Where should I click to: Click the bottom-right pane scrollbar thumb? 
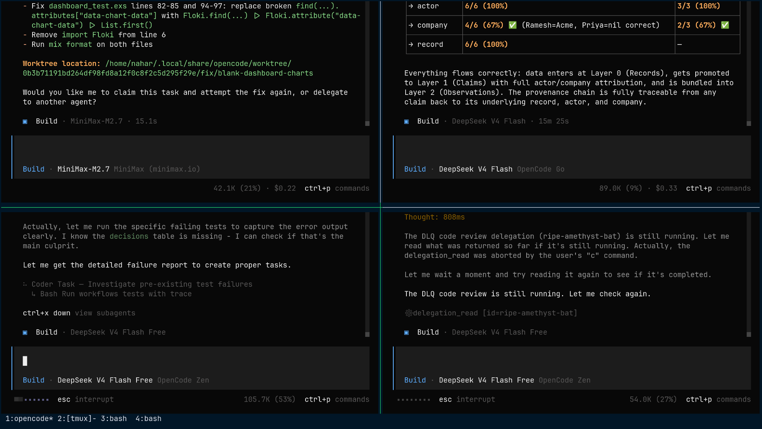[749, 334]
